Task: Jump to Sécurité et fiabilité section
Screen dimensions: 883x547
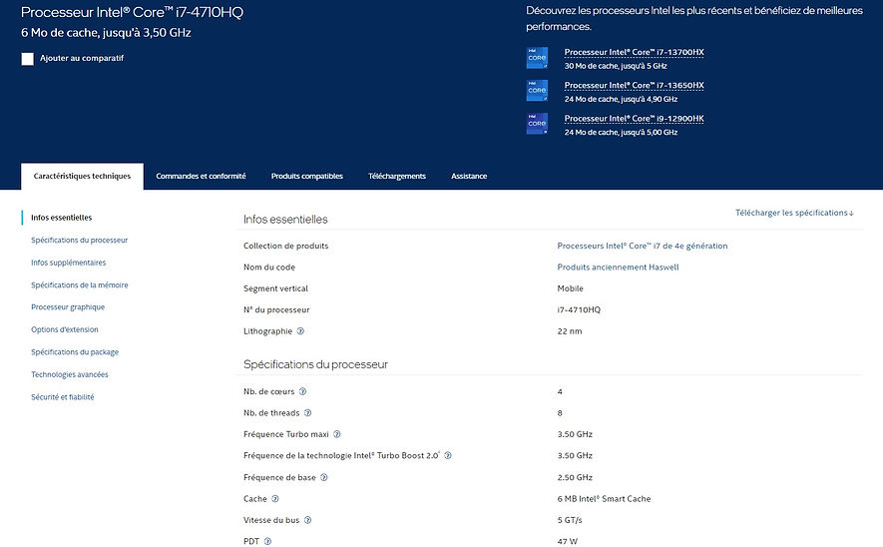Action: 63,397
